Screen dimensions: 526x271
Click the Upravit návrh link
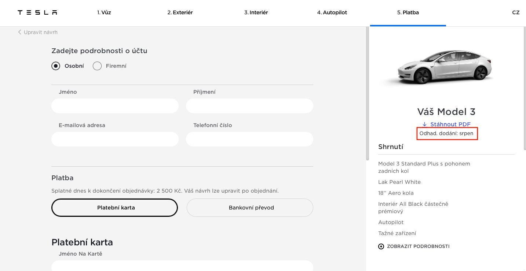click(40, 32)
